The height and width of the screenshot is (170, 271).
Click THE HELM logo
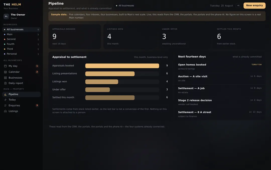pos(12,5)
